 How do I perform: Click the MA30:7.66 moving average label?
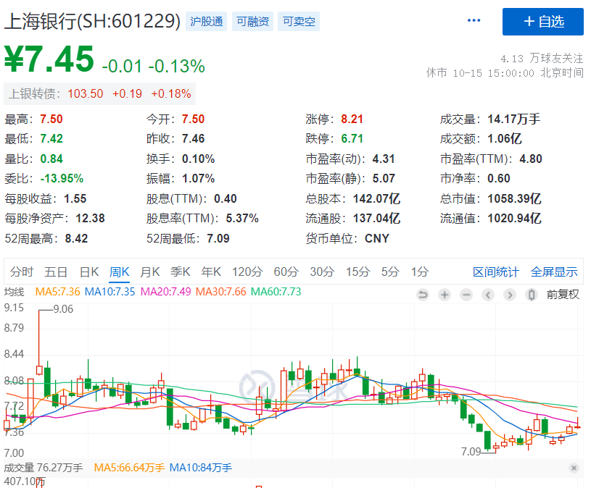pos(221,292)
